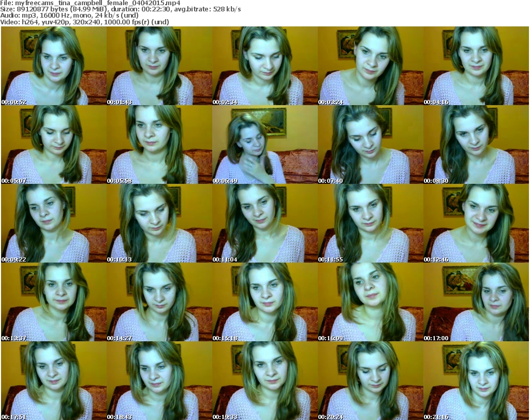
Task: Click the 00:08:30 timestamp label
Action: [436, 181]
